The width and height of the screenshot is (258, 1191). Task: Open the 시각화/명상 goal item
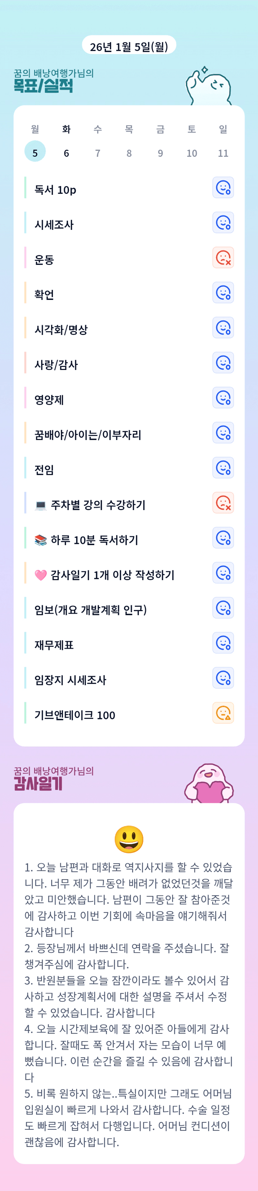click(x=61, y=330)
